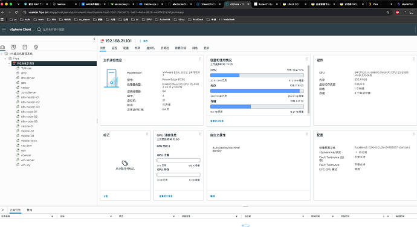Switch to the Memos browser tab
Viewport: 417px width, 227px height.
64,4
